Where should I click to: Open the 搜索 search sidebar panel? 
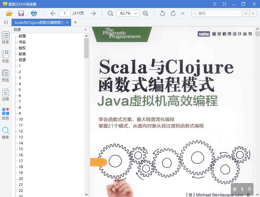[x=5, y=133]
